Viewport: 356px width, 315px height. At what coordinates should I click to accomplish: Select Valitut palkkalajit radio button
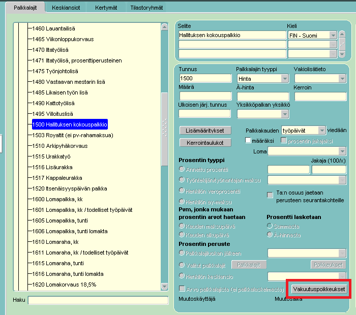[182, 265]
